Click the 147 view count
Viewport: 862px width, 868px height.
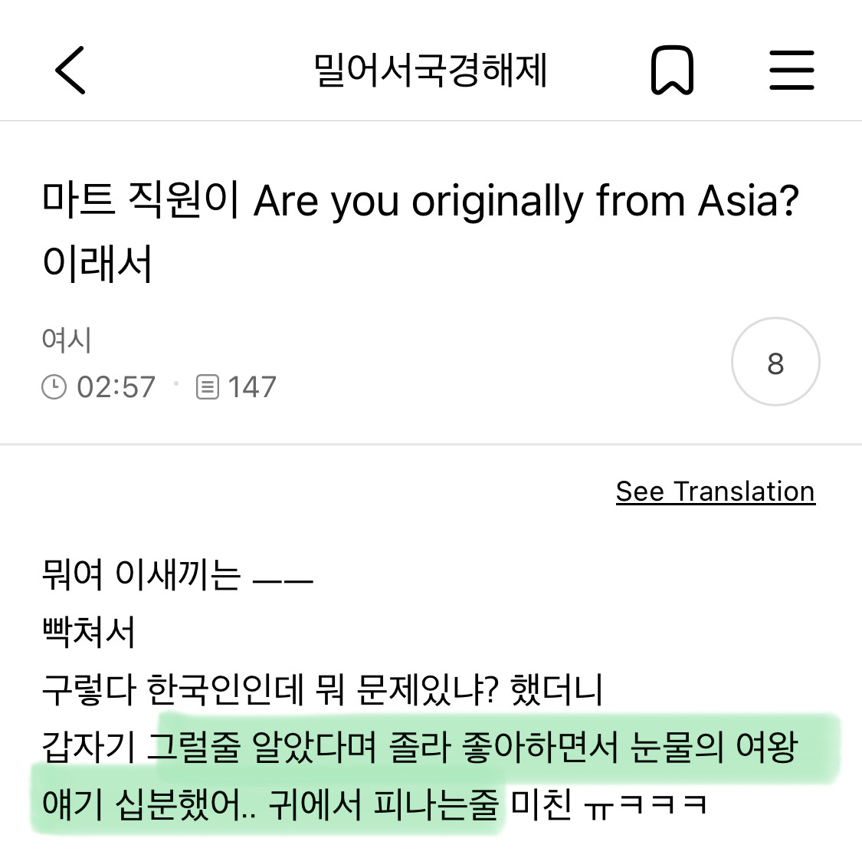[252, 387]
